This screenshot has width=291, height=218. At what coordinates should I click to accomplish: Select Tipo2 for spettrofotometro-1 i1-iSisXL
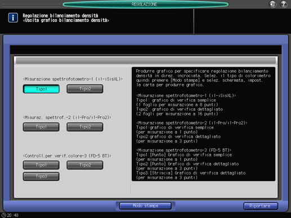pyautogui.click(x=85, y=89)
